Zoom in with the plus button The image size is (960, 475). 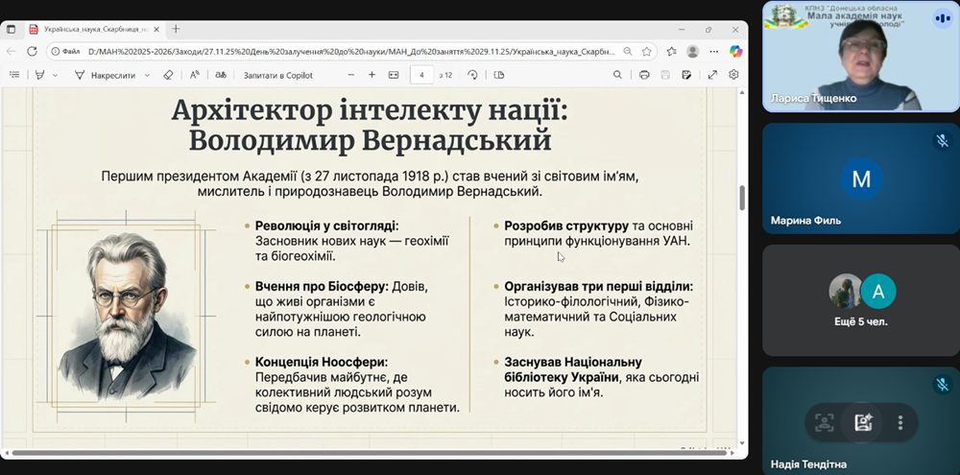pos(372,75)
